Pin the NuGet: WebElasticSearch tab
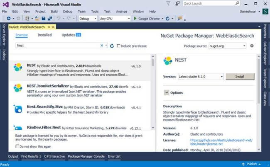The image size is (270, 167). pos(49,27)
